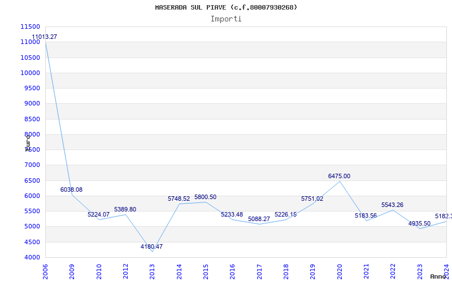
Task: Click the 2023 x-axis year label
Action: tap(419, 271)
